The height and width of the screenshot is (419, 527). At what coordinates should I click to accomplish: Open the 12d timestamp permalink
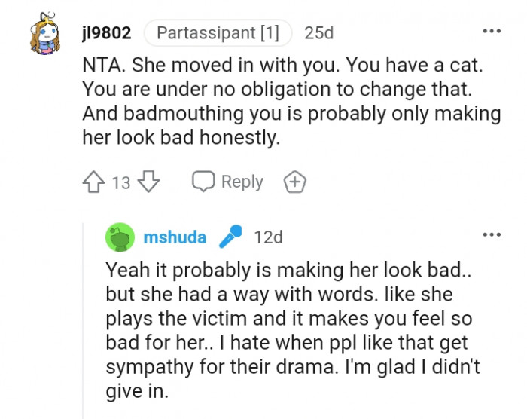click(268, 237)
